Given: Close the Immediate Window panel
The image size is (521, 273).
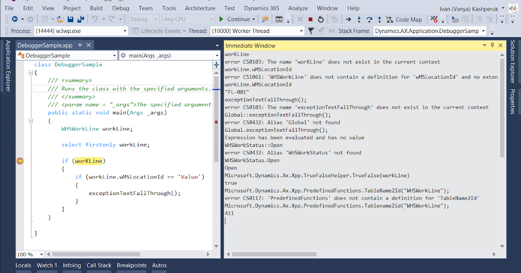Looking at the screenshot, I should pyautogui.click(x=501, y=45).
